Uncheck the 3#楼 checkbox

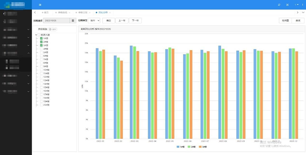[42, 45]
